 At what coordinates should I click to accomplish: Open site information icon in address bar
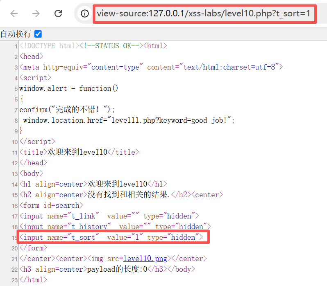pyautogui.click(x=85, y=14)
